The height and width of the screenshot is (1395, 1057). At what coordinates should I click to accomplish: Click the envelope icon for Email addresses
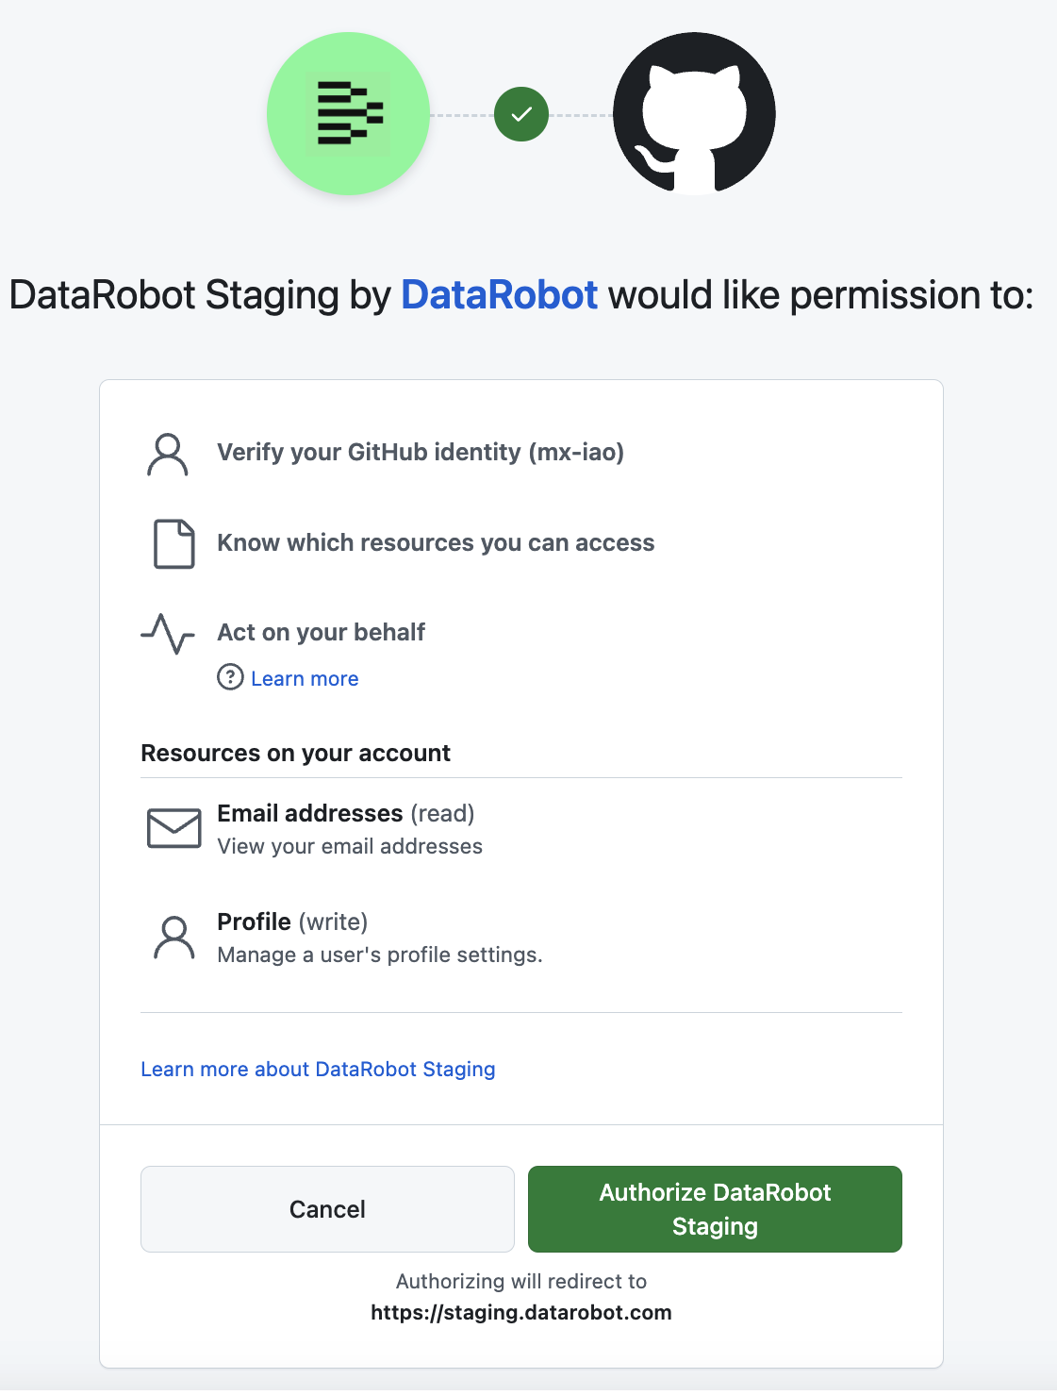(173, 828)
